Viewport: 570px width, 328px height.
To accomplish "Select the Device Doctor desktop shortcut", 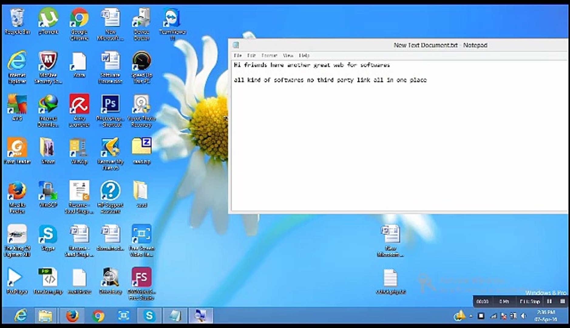I will (141, 24).
